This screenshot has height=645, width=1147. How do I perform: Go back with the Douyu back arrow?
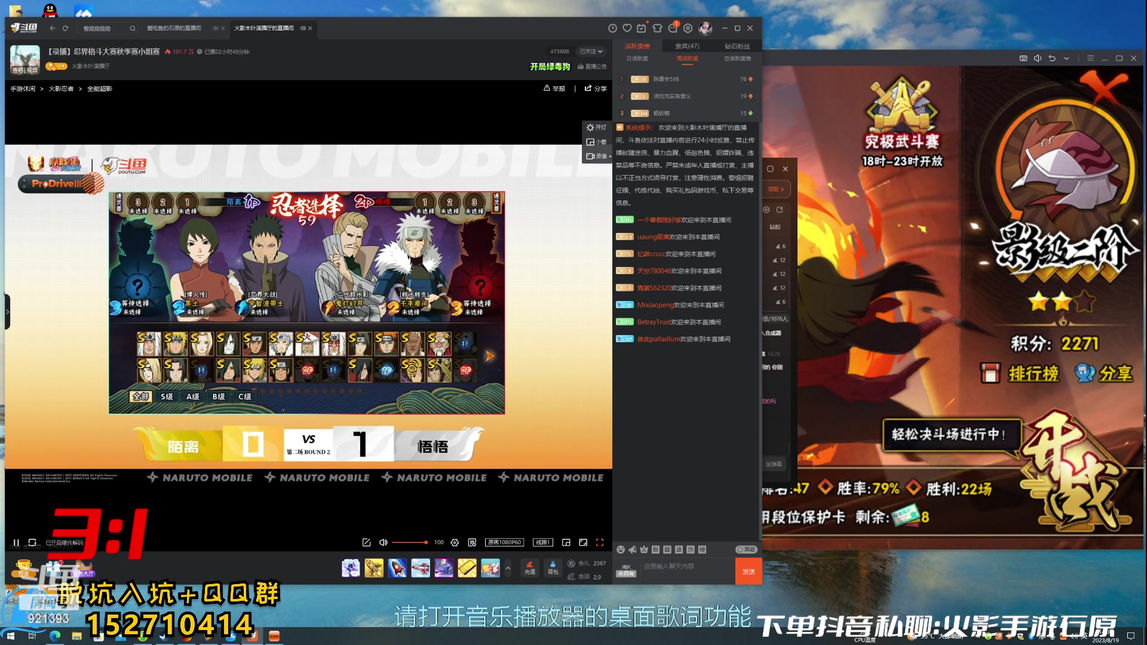(x=53, y=28)
